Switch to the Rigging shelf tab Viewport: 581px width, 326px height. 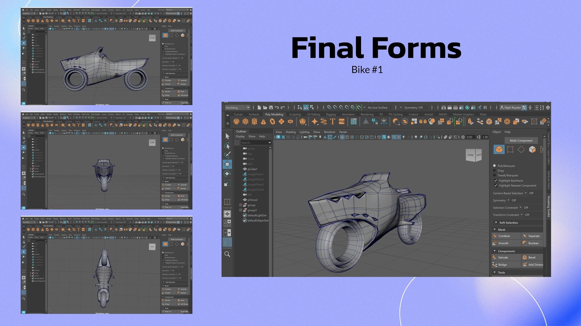331,114
